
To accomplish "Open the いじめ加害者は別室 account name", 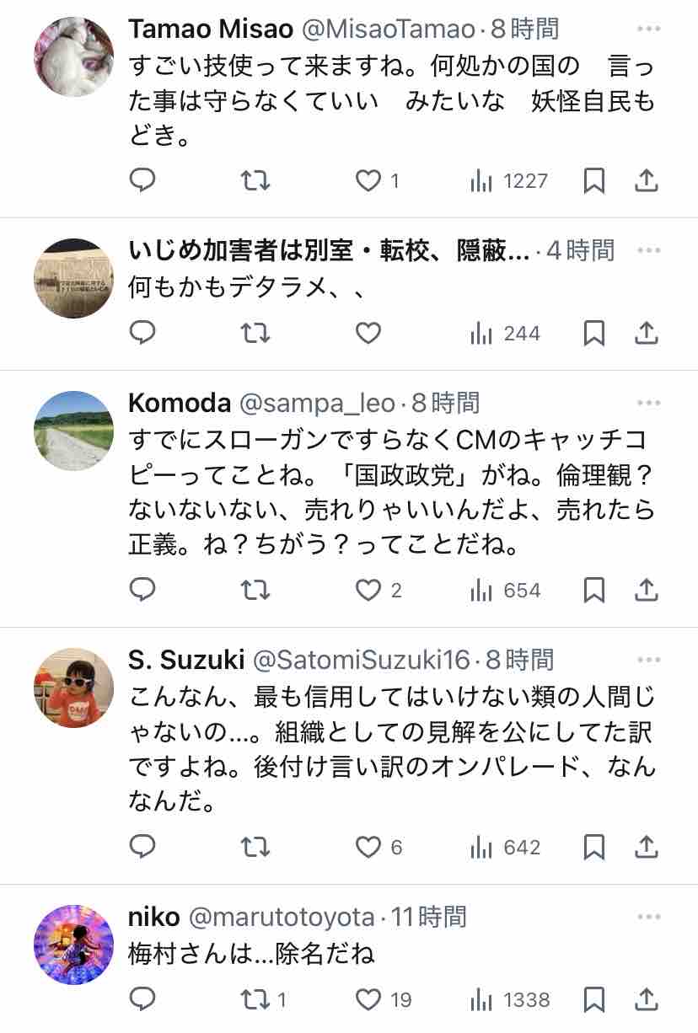I will click(x=329, y=250).
